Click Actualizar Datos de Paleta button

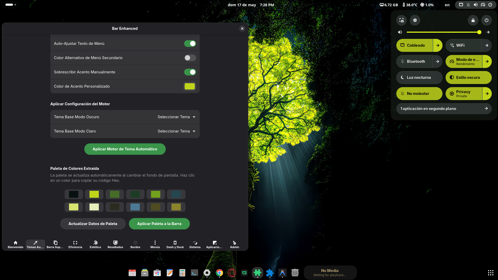[93, 224]
